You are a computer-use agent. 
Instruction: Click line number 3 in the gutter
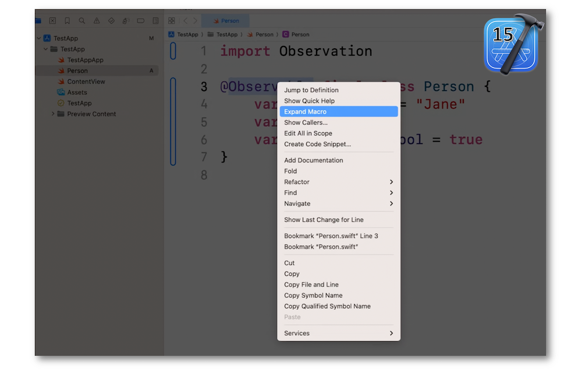[204, 87]
